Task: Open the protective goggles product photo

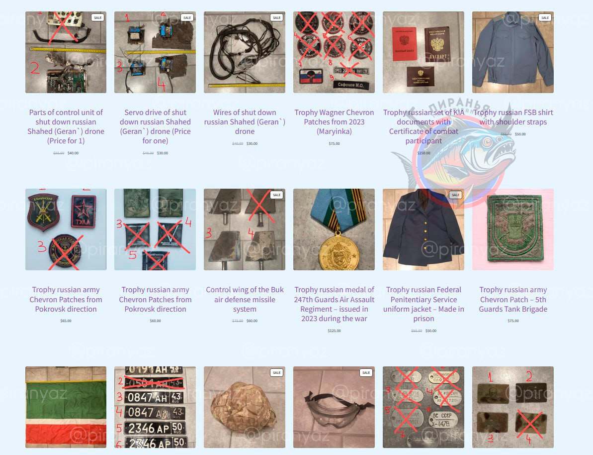Action: coord(334,407)
